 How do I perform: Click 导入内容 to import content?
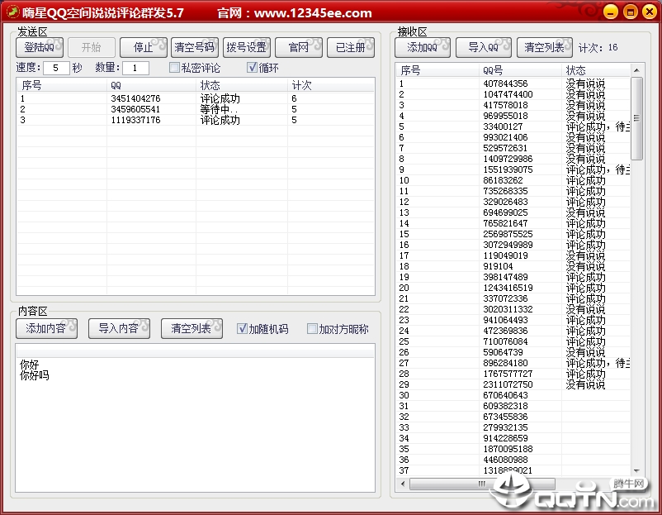pyautogui.click(x=119, y=328)
